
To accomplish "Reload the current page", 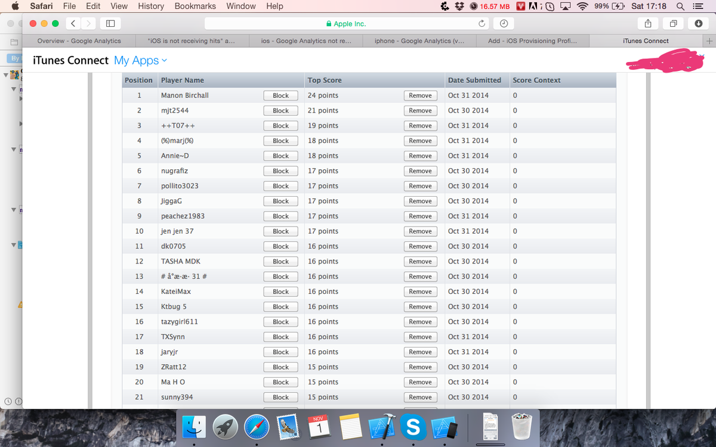I will [482, 24].
